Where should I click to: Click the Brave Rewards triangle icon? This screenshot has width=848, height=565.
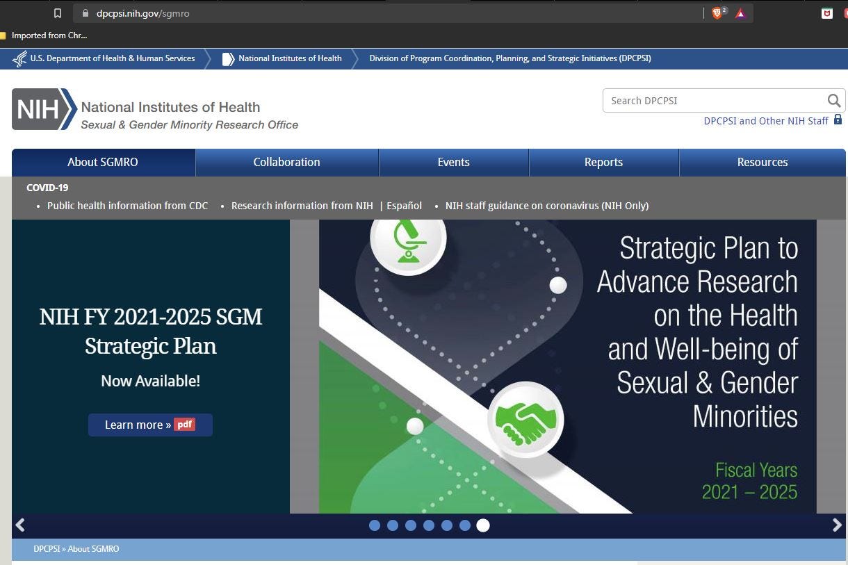click(740, 13)
